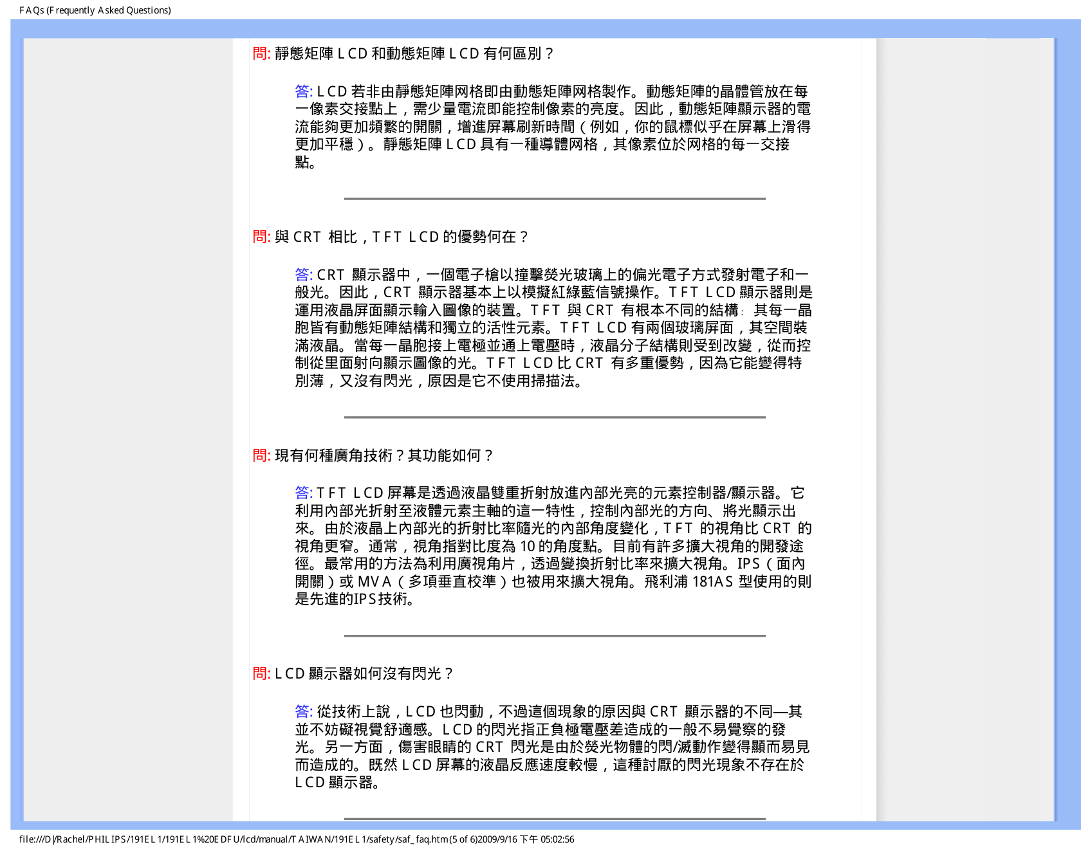Click the text '是先進的IPS技術。'
Image resolution: width=1081 pixels, height=849 pixels.
[x=355, y=599]
